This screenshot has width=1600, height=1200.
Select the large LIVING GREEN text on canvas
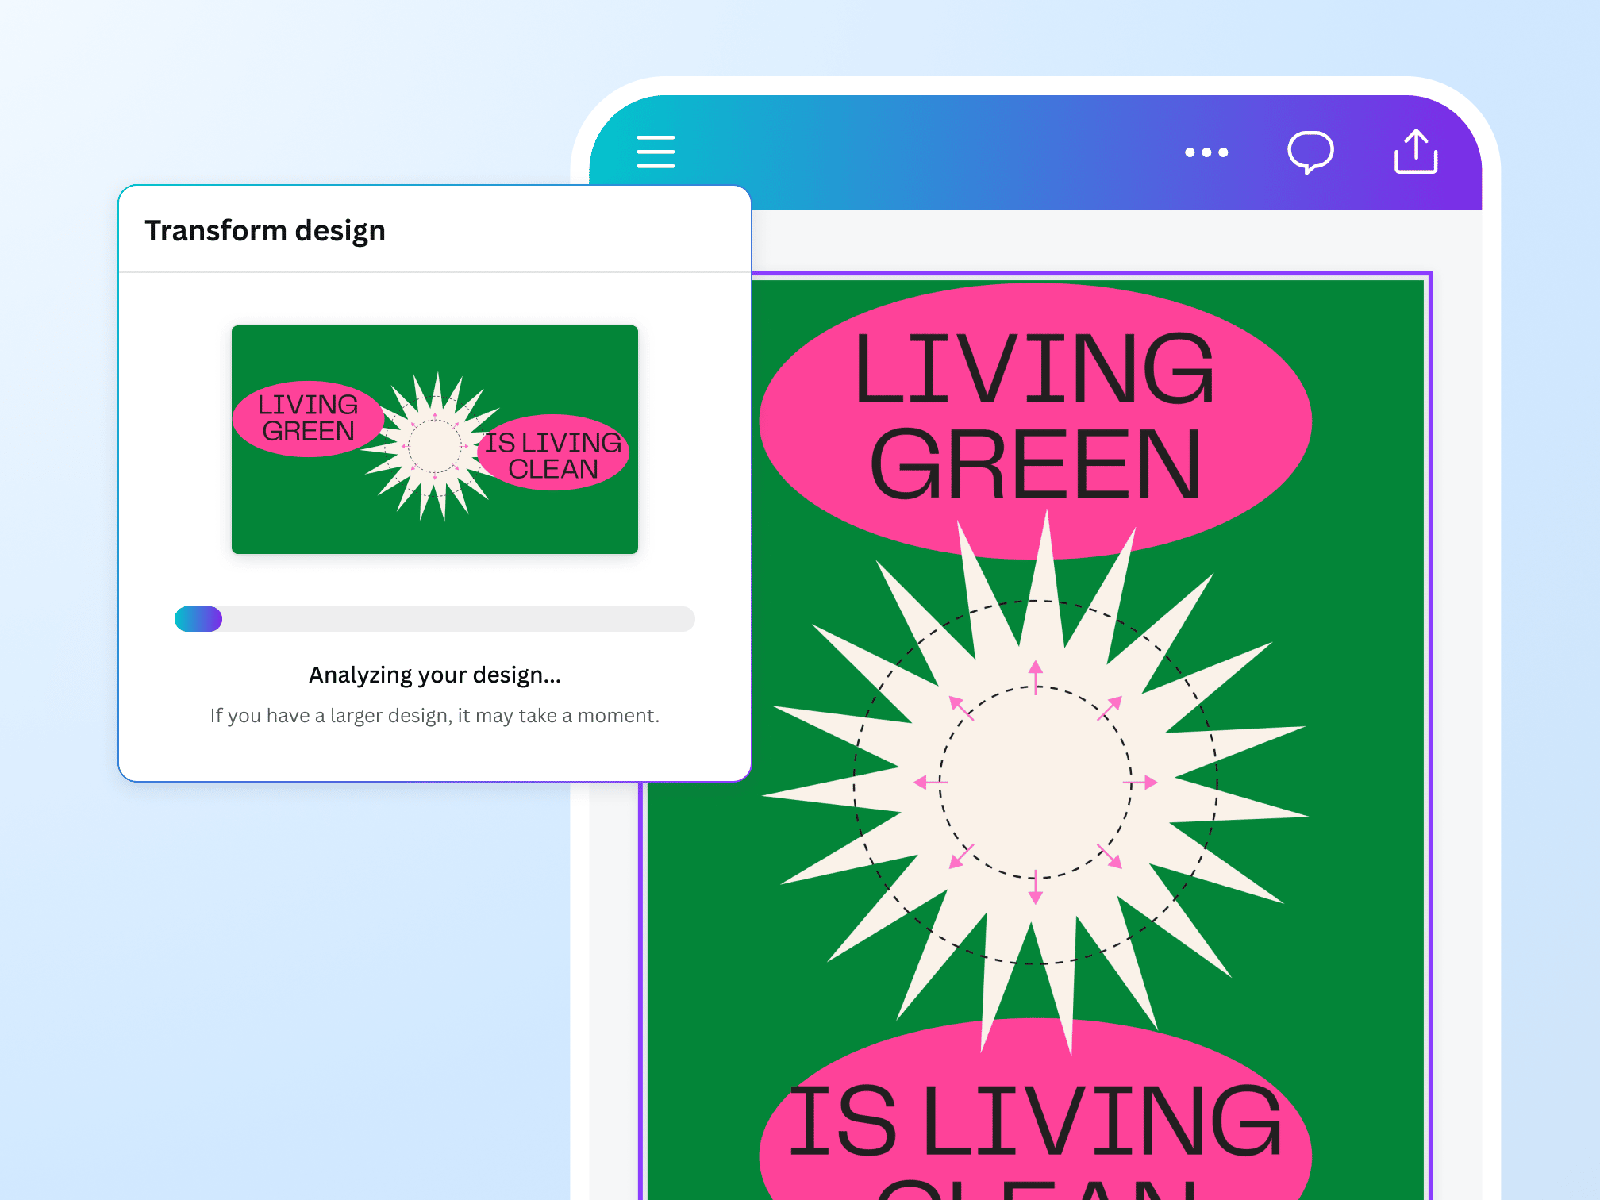1034,417
